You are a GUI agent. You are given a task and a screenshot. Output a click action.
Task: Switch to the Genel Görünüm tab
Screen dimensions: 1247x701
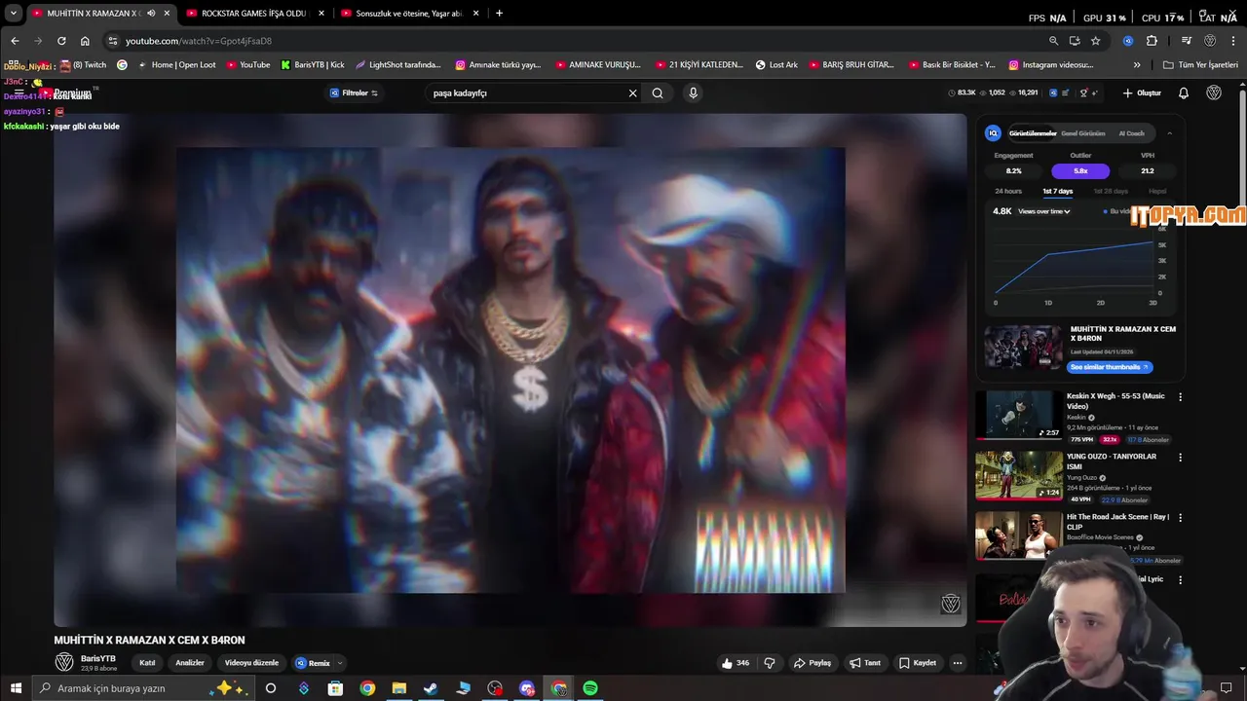(x=1083, y=133)
